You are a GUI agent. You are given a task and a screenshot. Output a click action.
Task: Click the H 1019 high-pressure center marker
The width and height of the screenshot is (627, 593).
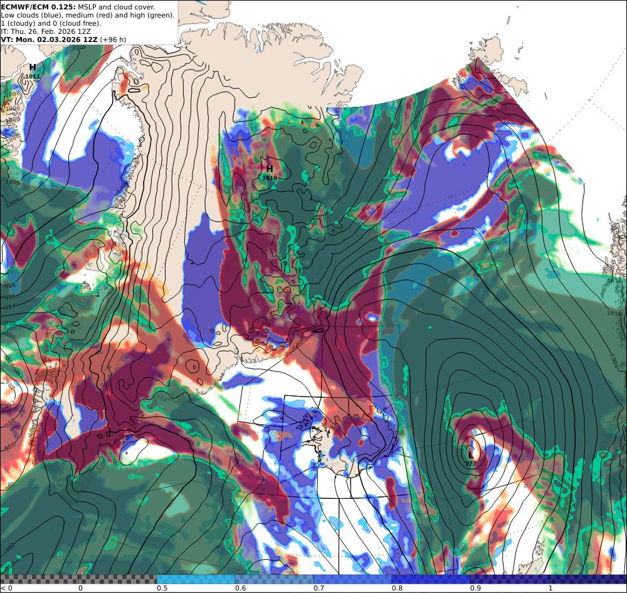(x=270, y=173)
